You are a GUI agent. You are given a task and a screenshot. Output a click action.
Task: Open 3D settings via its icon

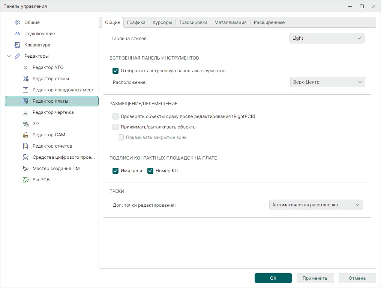coord(25,124)
